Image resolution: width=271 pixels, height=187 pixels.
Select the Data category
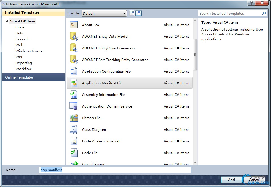click(19, 33)
